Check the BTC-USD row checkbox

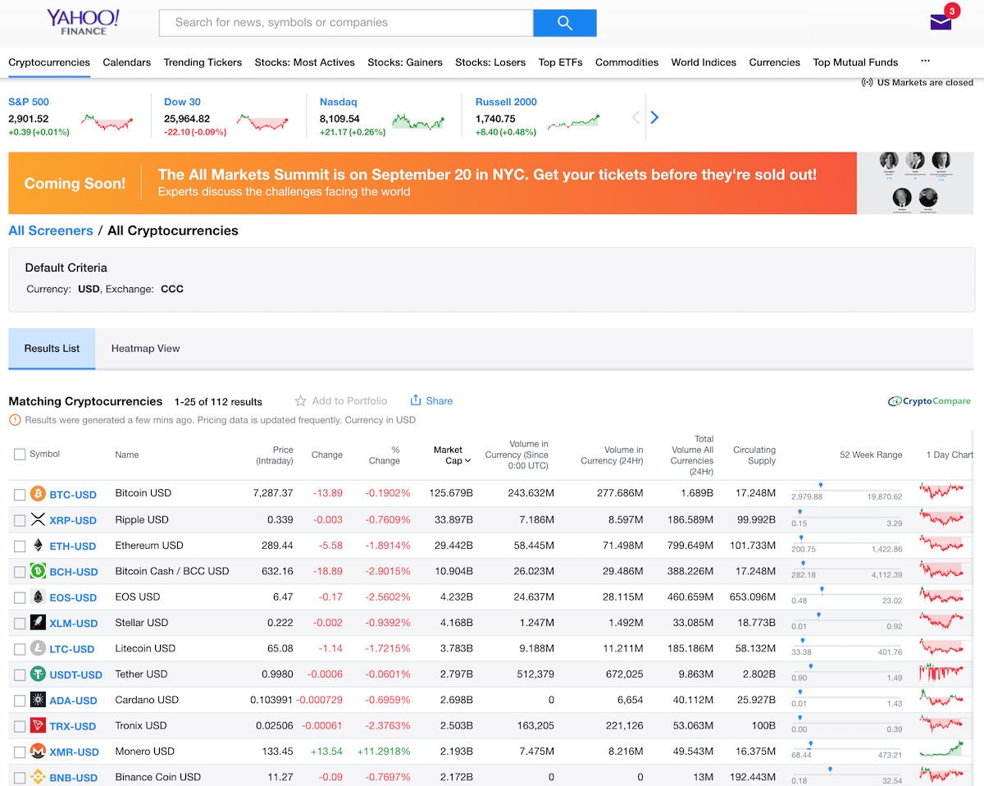[20, 495]
